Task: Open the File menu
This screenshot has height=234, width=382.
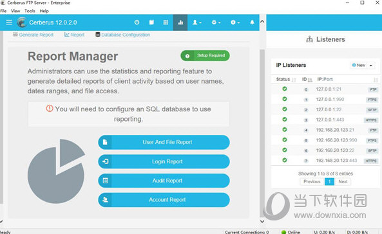Action: 3,11
